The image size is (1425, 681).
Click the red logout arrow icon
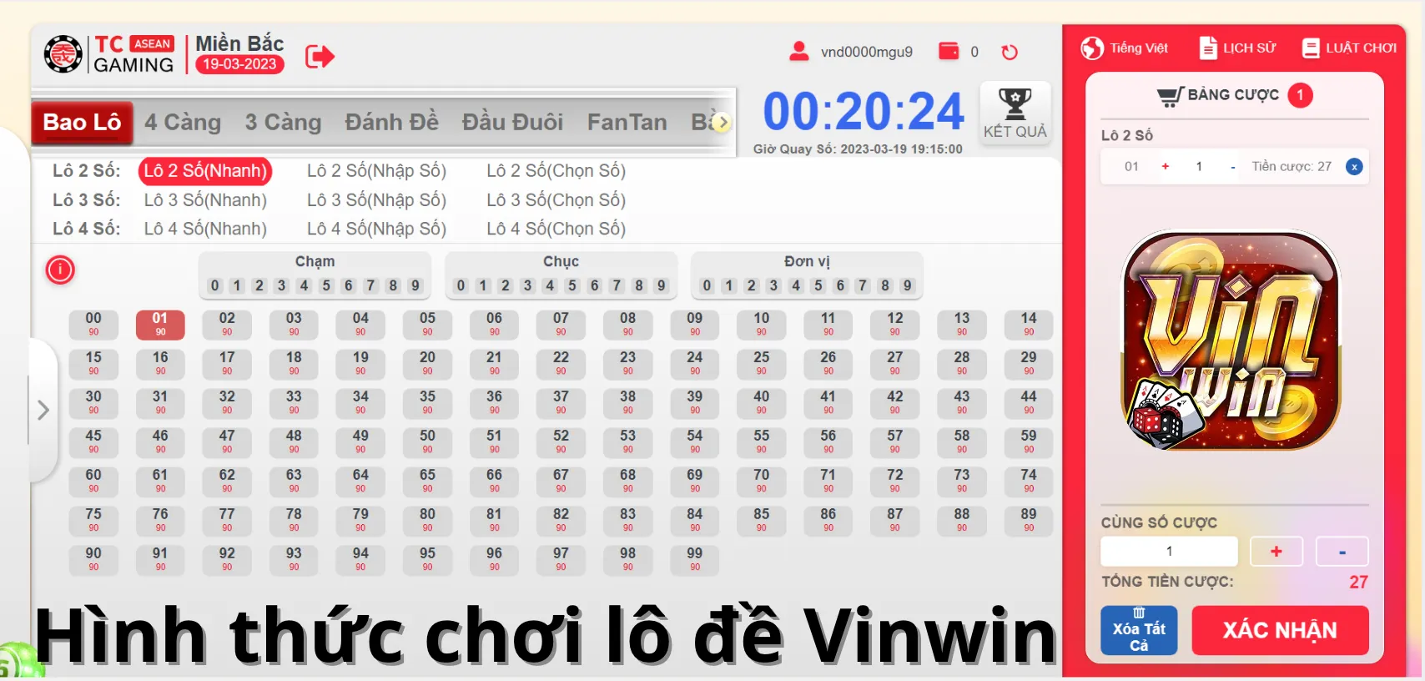tap(320, 56)
